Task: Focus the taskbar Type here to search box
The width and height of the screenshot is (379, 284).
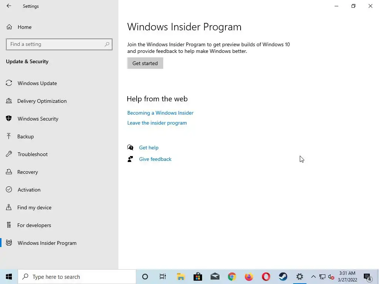Action: (x=77, y=277)
